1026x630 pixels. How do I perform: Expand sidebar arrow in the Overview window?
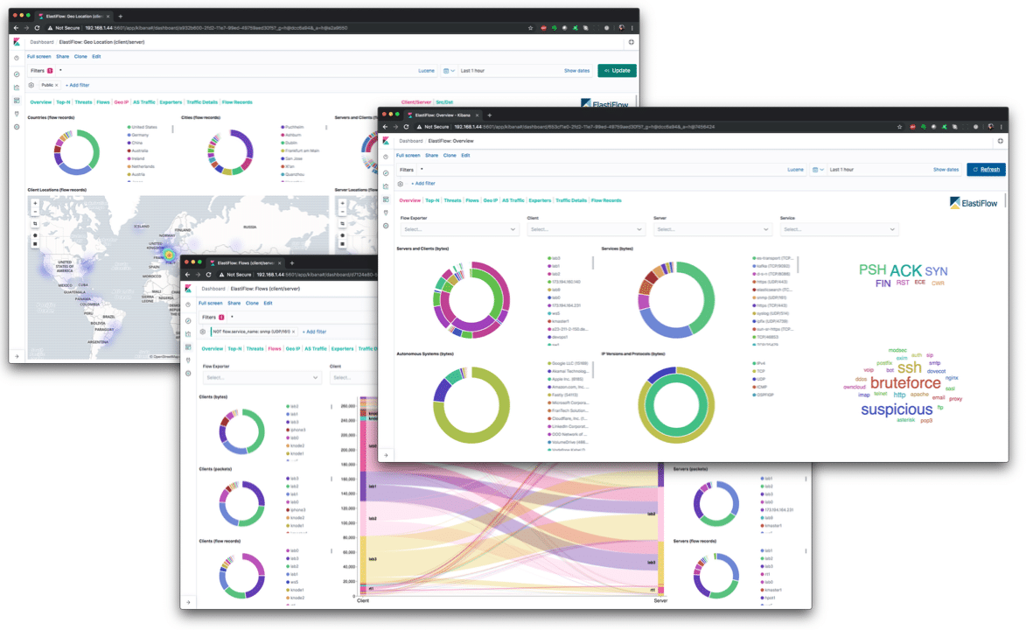click(386, 455)
